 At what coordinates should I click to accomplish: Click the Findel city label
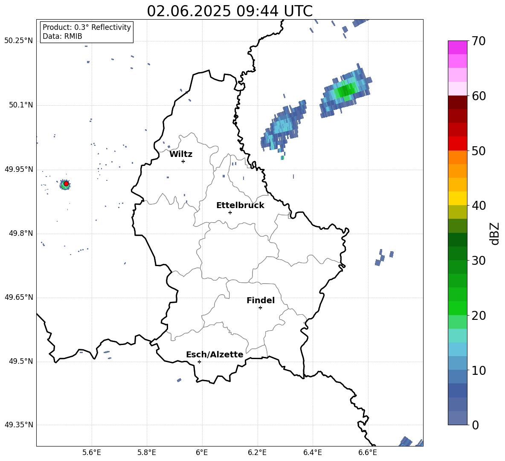click(261, 300)
